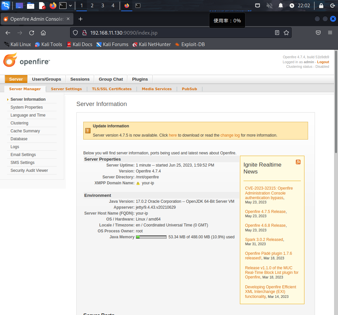The image size is (338, 315).
Task: Expand the terminal launcher dropdown arrow
Action: pyautogui.click(x=70, y=6)
